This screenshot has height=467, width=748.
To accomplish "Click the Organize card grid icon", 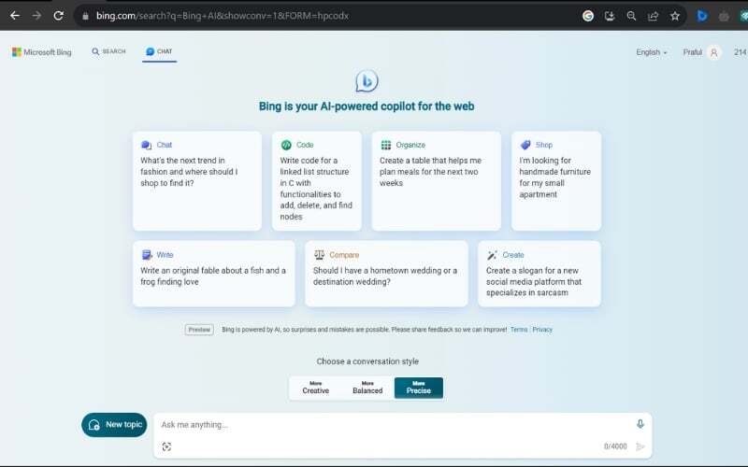I will point(386,145).
